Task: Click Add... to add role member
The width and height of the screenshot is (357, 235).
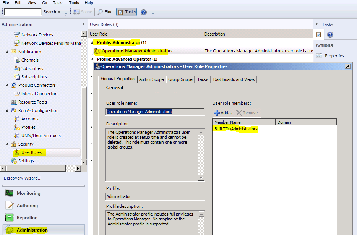Action: (x=223, y=113)
